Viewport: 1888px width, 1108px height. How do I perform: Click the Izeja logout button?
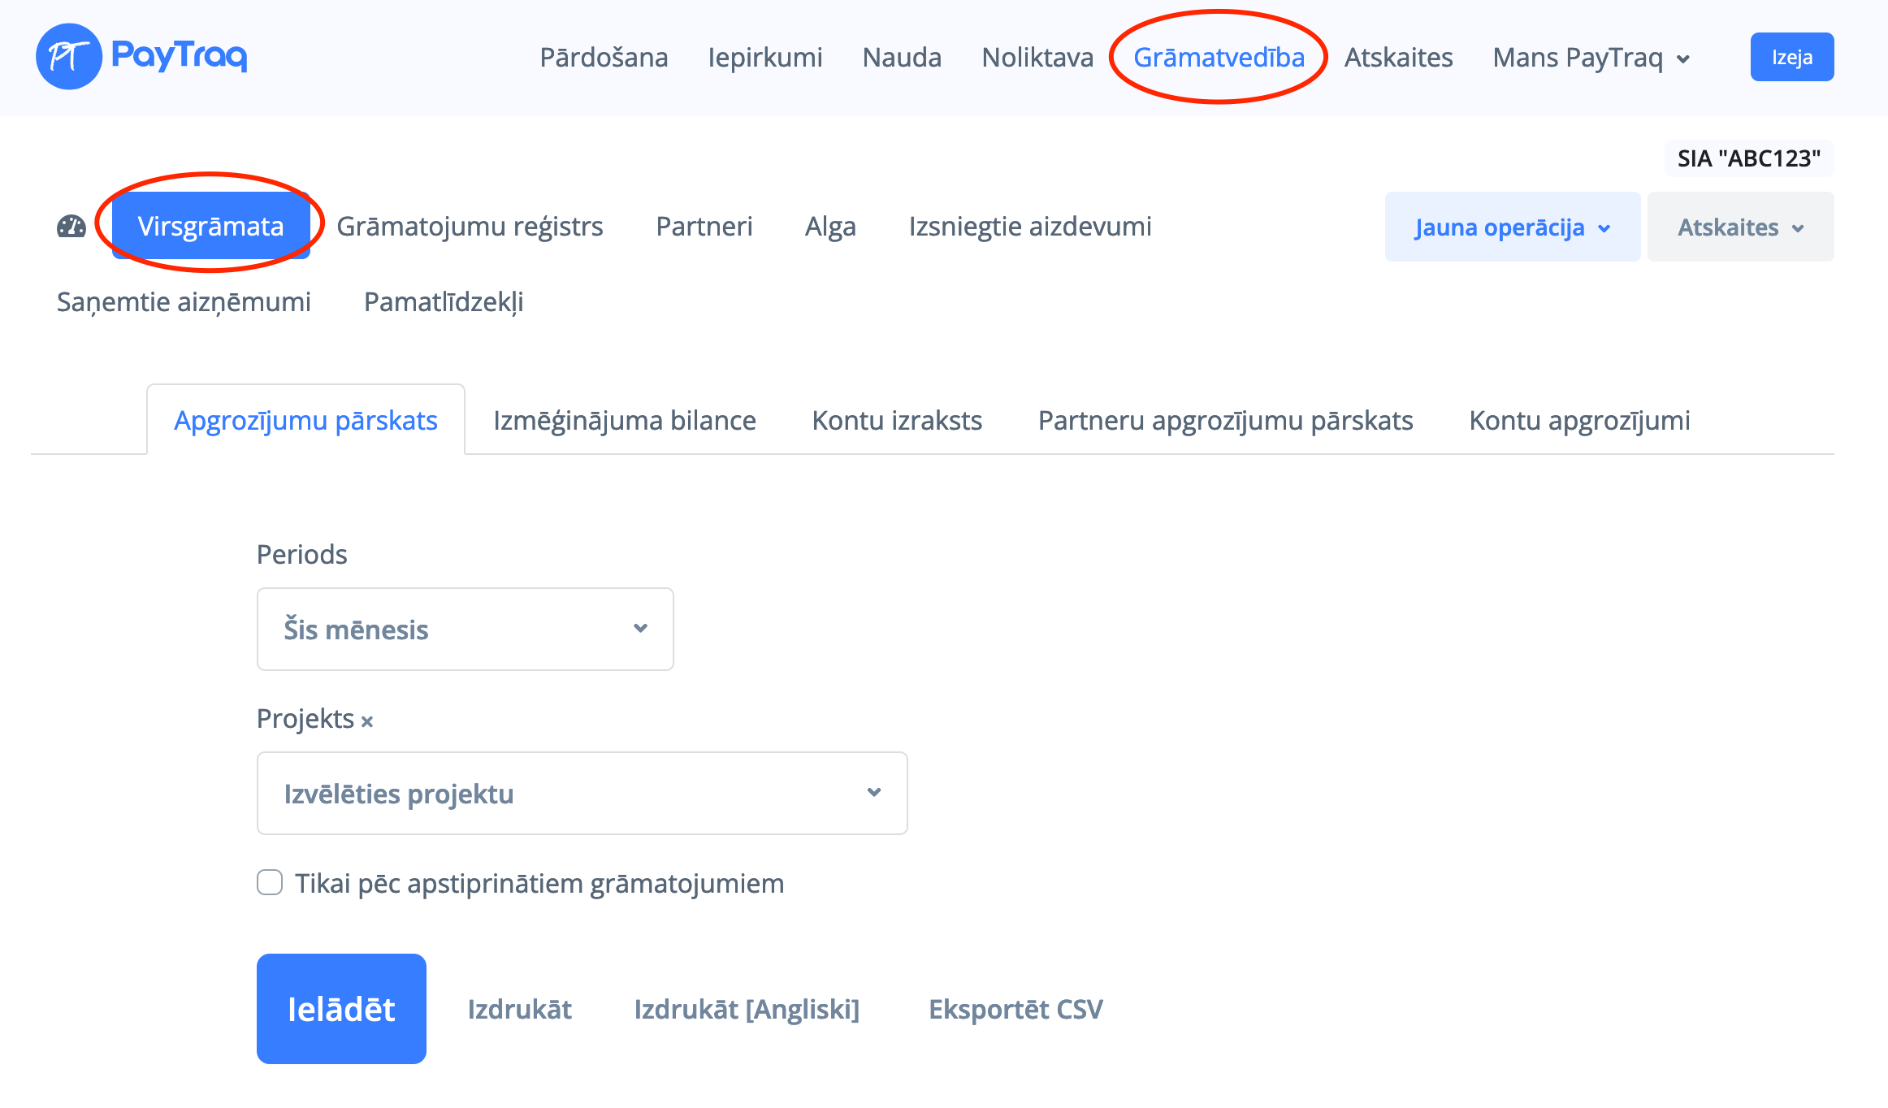coord(1791,58)
